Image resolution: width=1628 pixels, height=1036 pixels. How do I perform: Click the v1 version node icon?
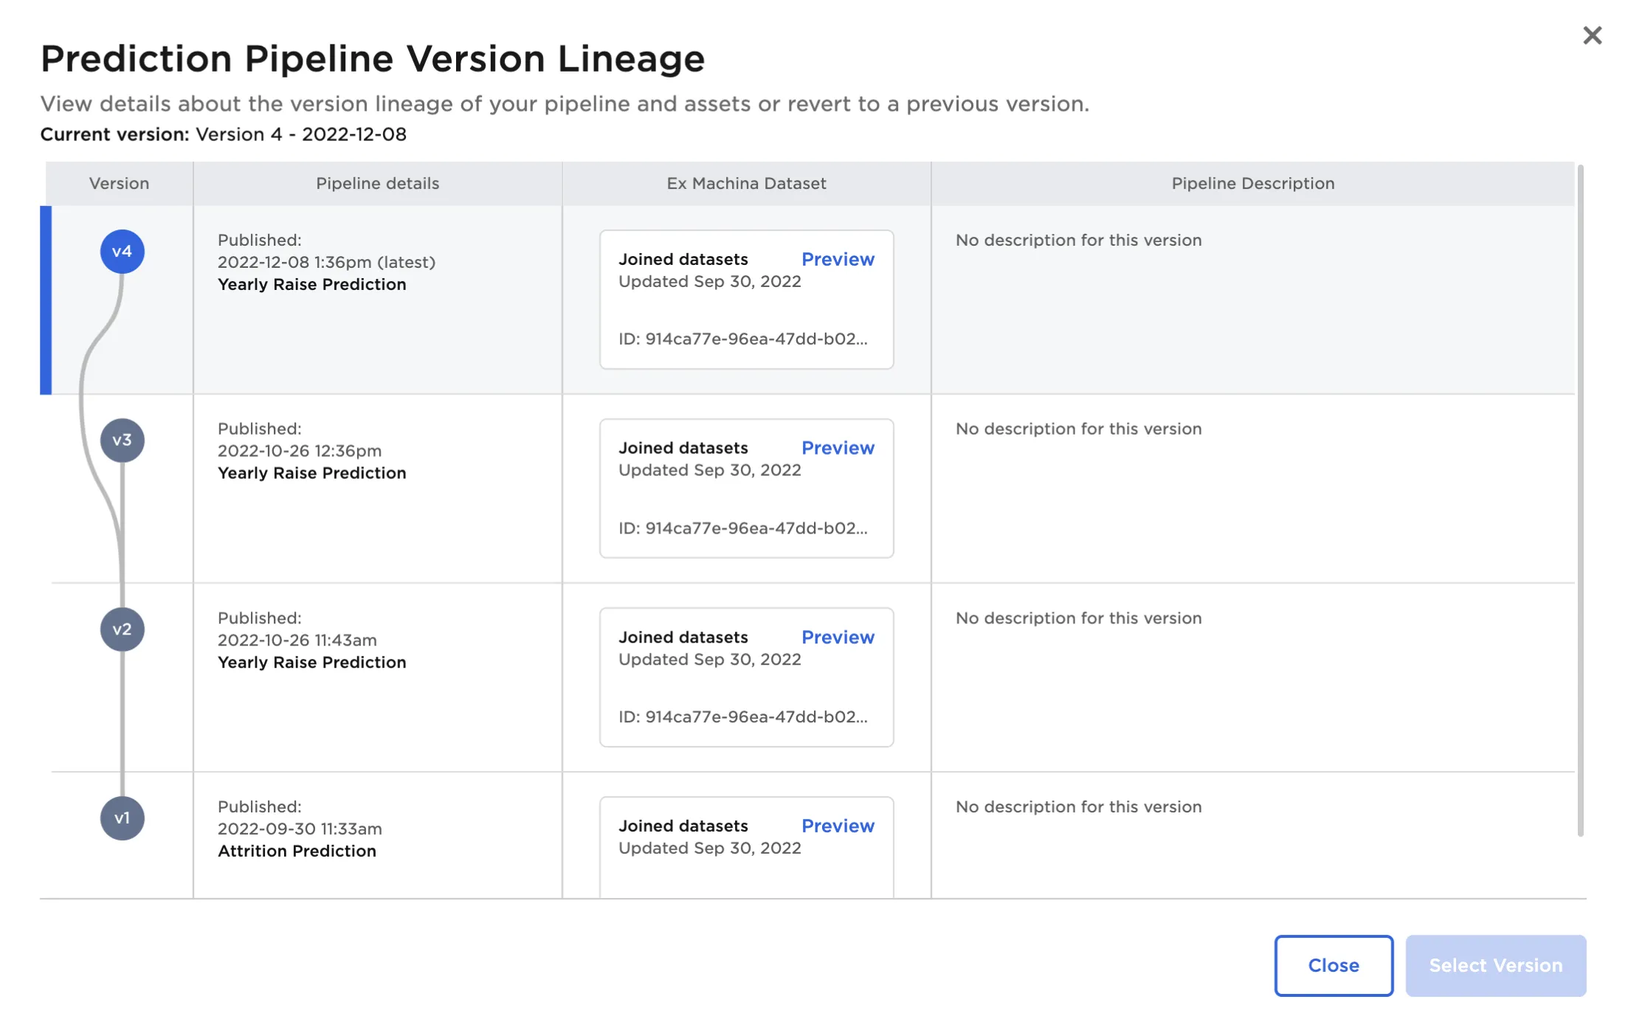pos(123,818)
